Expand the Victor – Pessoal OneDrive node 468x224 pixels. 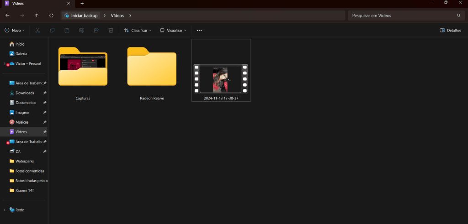[x=4, y=63]
